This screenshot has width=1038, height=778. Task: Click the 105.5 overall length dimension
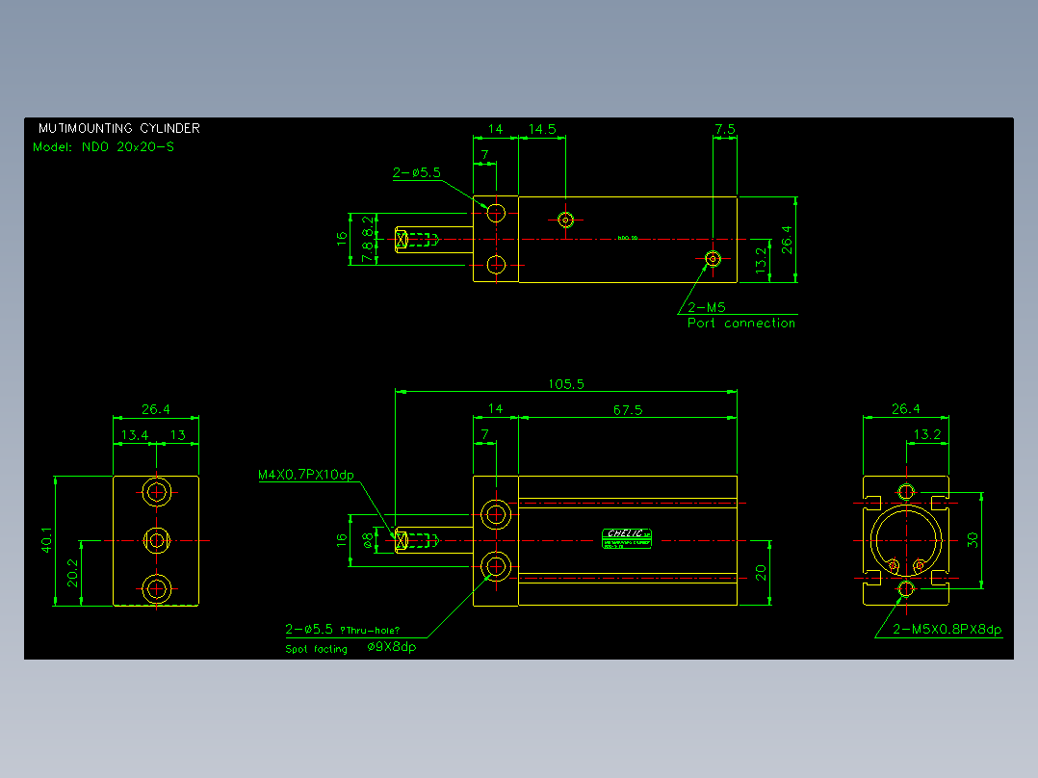566,384
